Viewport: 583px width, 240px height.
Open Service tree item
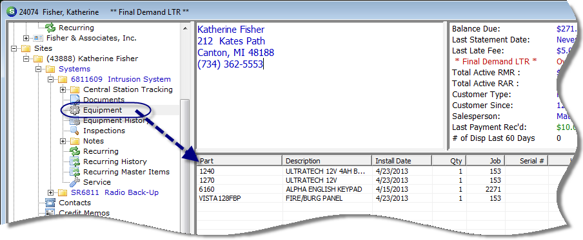click(97, 182)
